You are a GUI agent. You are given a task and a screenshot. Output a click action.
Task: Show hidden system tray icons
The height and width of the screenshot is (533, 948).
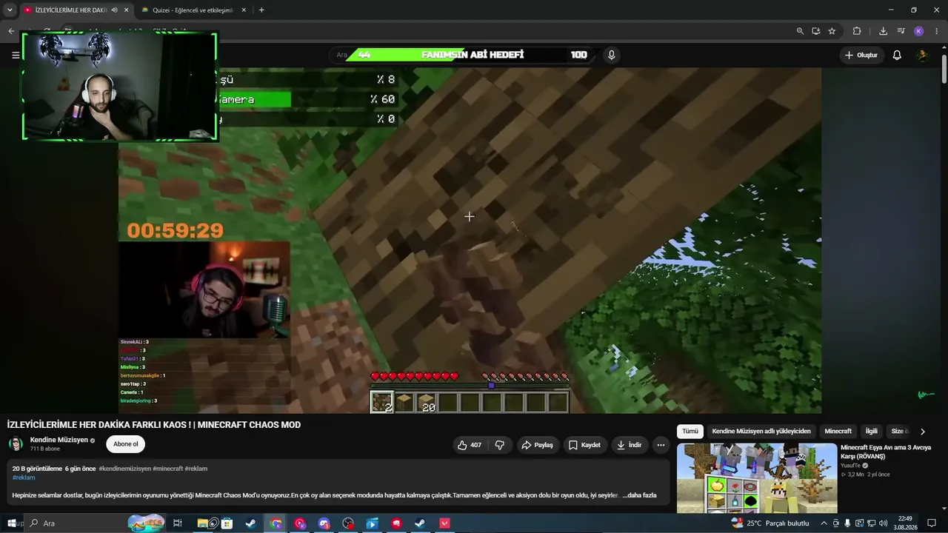824,523
